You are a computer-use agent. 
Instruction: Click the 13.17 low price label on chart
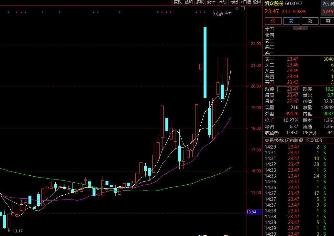click(x=17, y=231)
